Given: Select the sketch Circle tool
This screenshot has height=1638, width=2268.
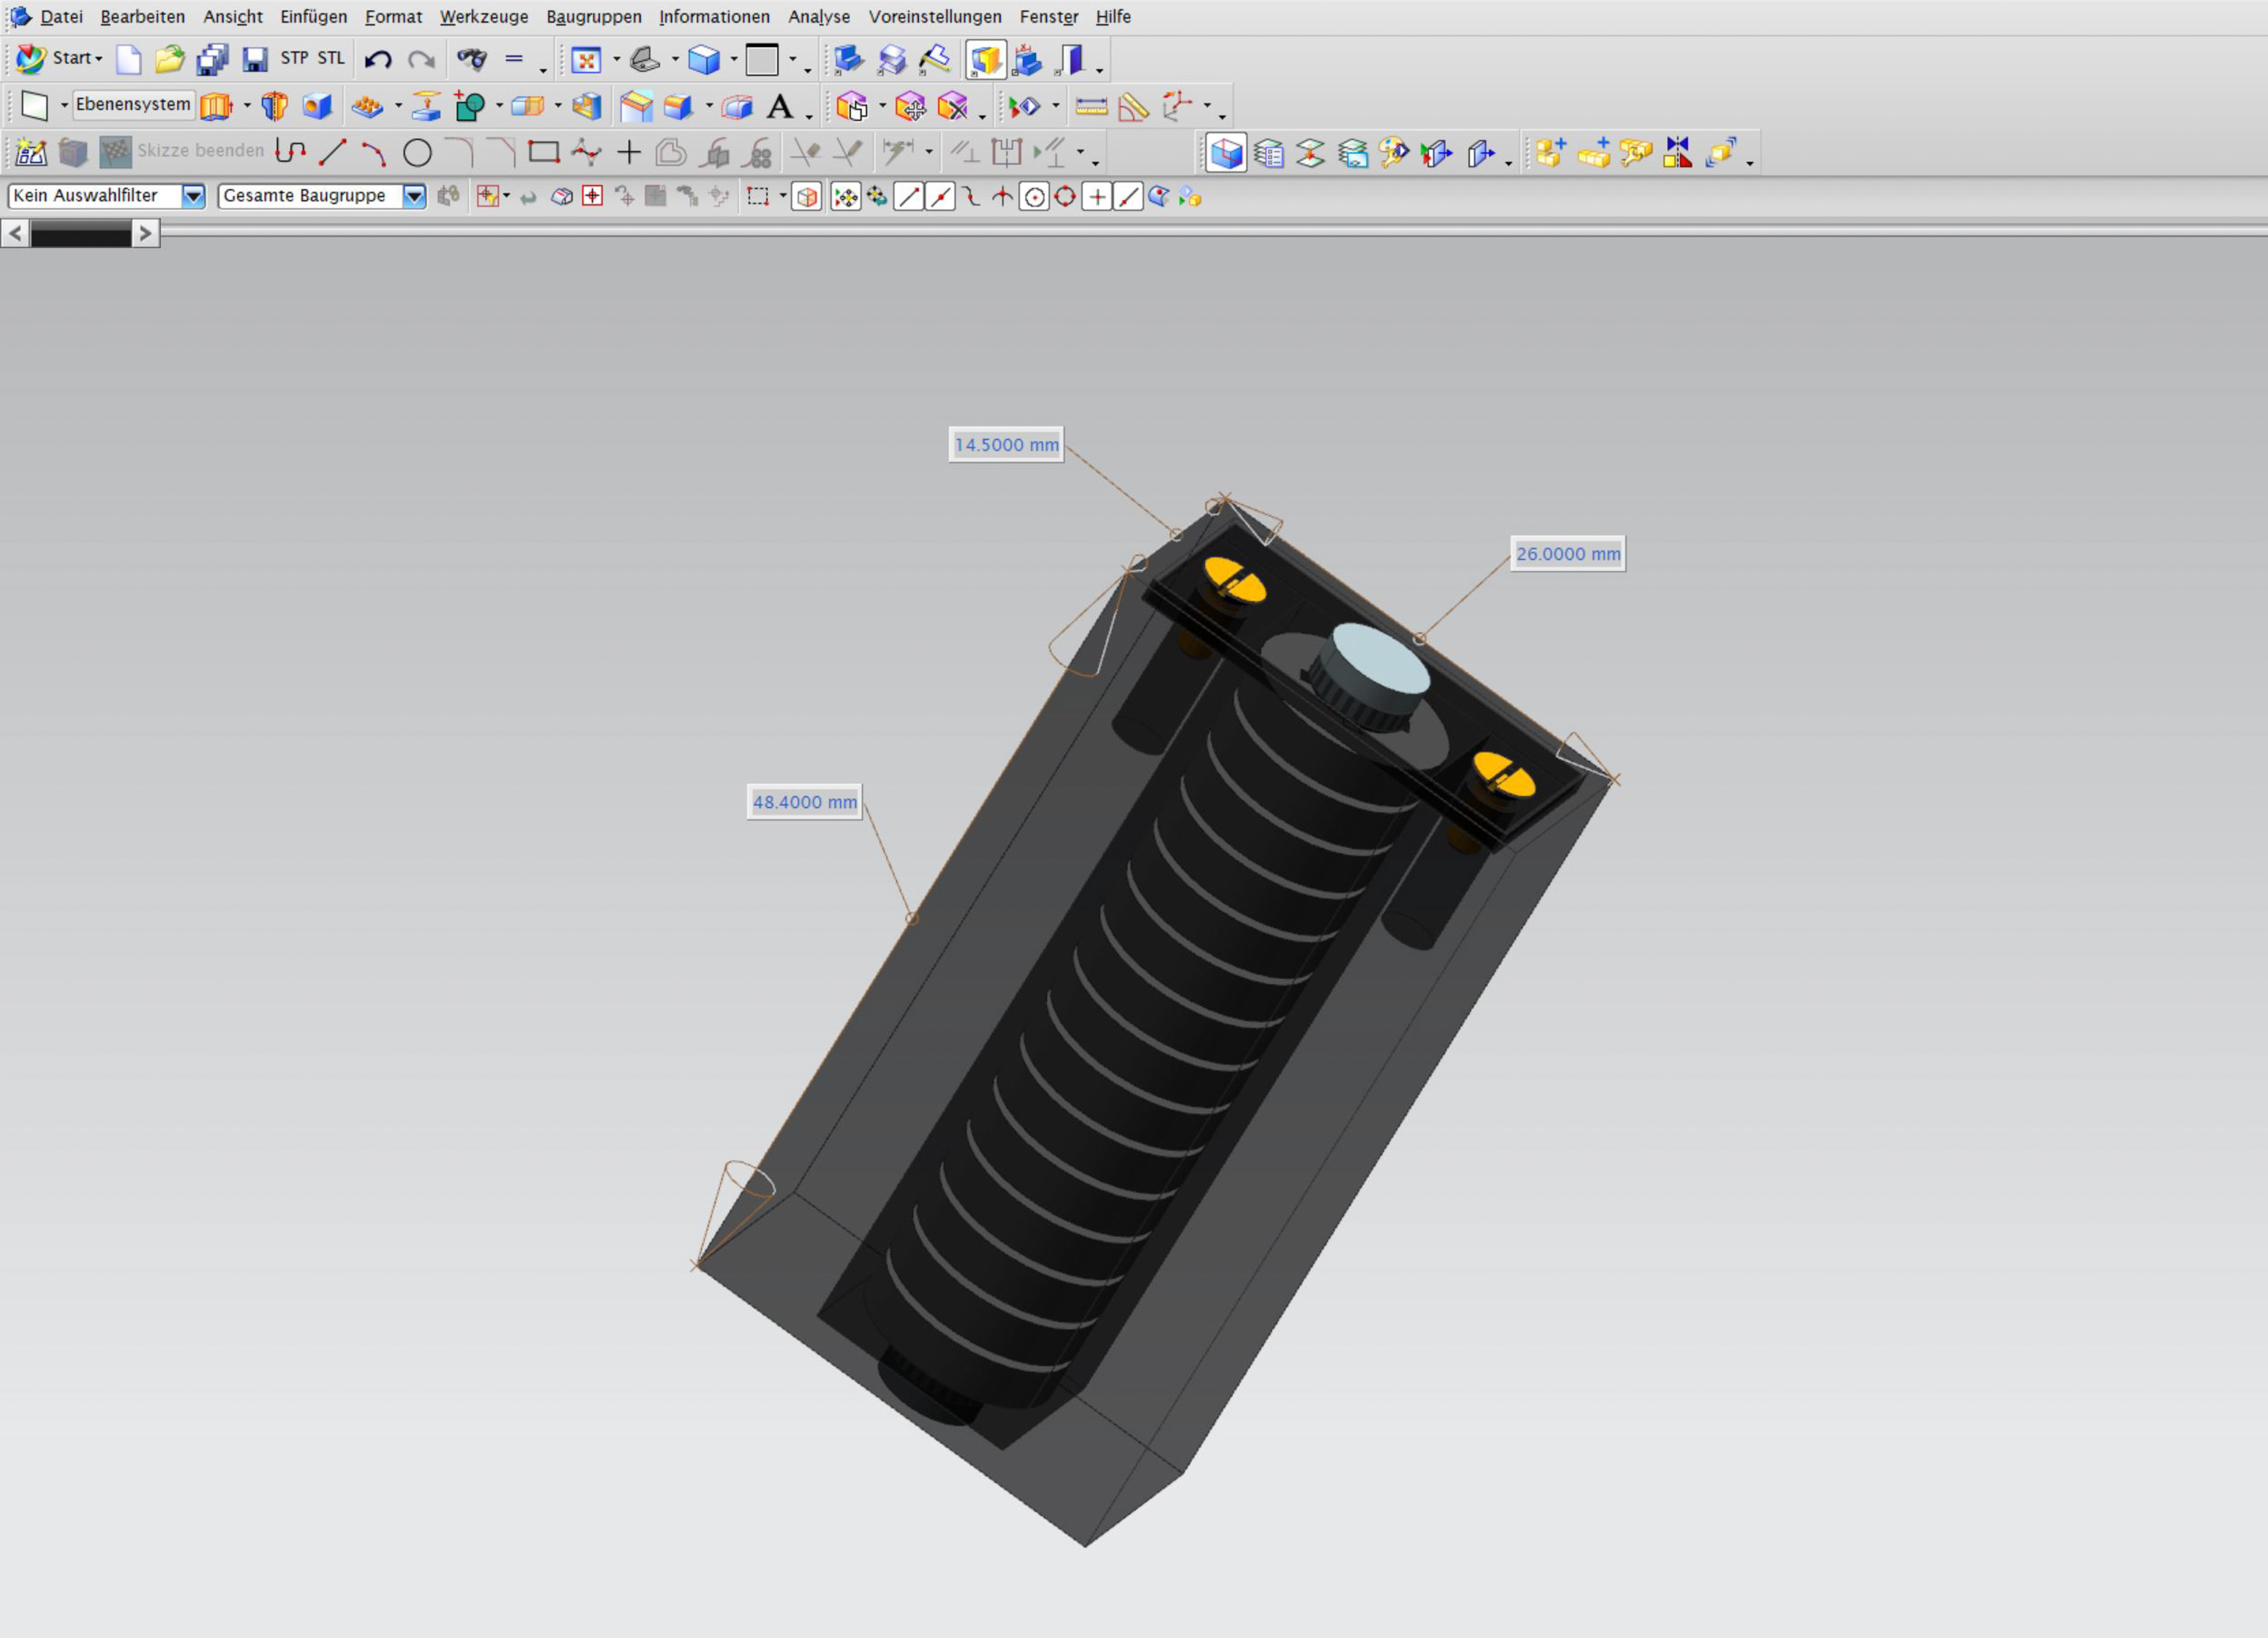Looking at the screenshot, I should coord(417,152).
